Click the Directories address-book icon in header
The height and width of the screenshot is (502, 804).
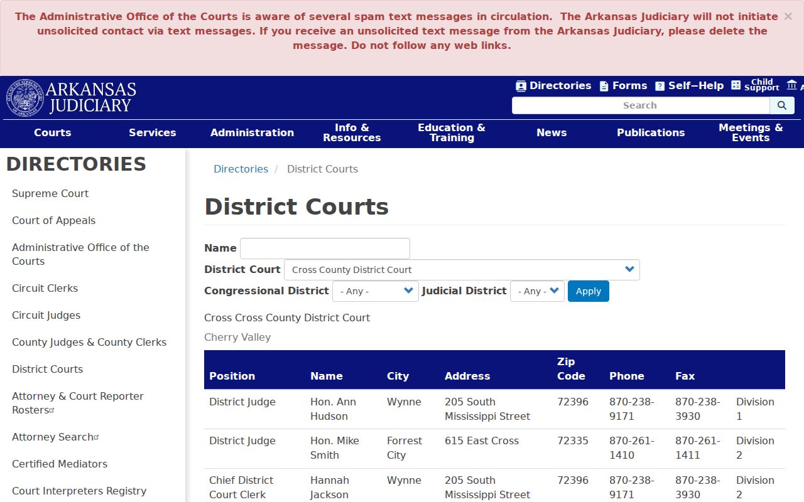(x=521, y=86)
